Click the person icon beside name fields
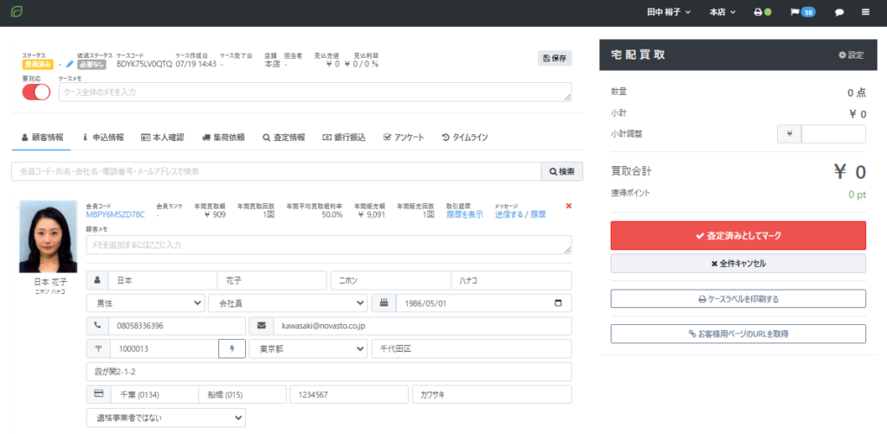 [x=97, y=280]
